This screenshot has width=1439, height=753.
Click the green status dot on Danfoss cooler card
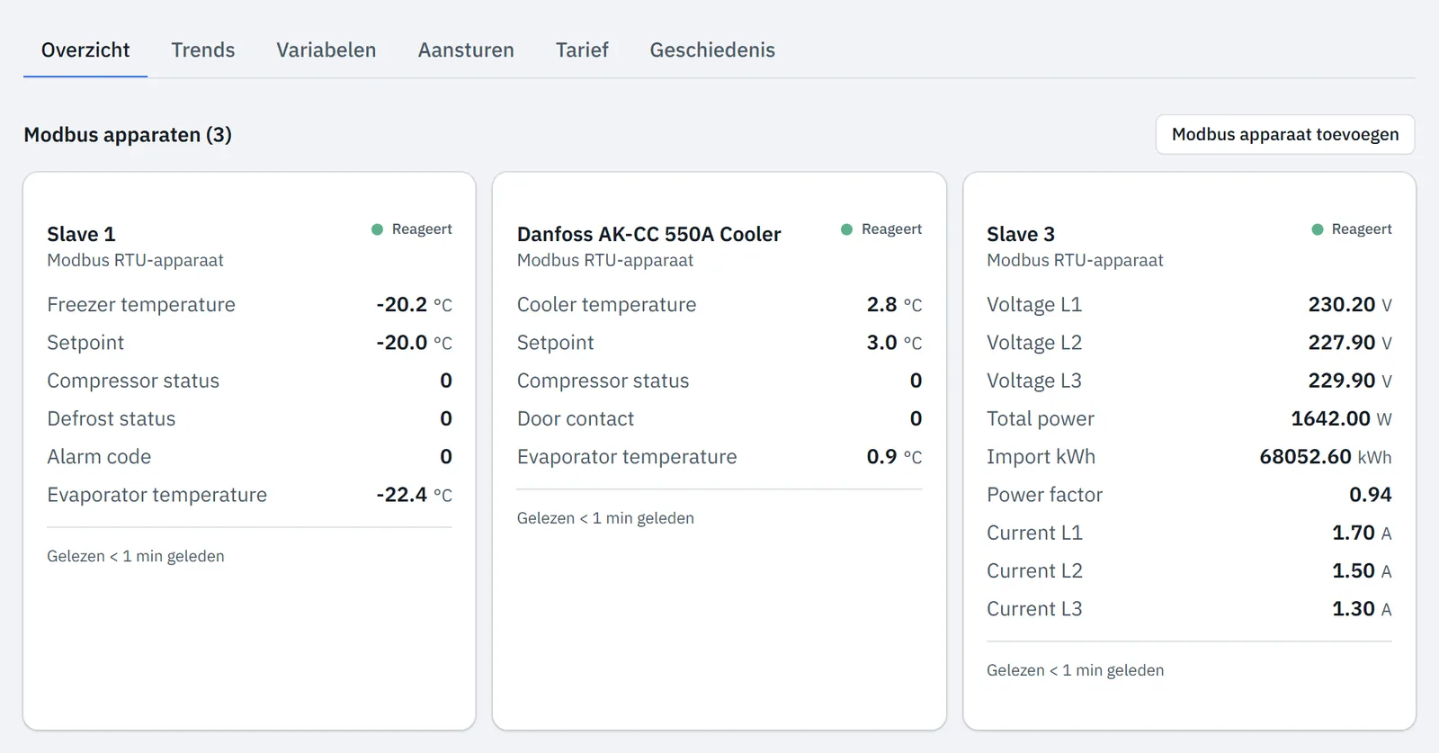click(846, 229)
